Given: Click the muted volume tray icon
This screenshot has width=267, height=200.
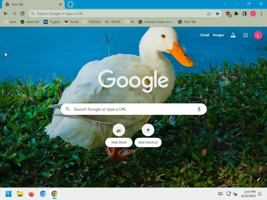Looking at the screenshot, I should point(235,194).
